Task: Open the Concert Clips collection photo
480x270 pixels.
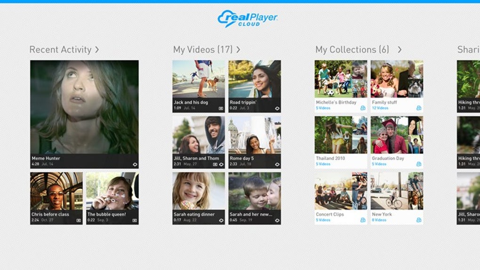Action: (341, 191)
